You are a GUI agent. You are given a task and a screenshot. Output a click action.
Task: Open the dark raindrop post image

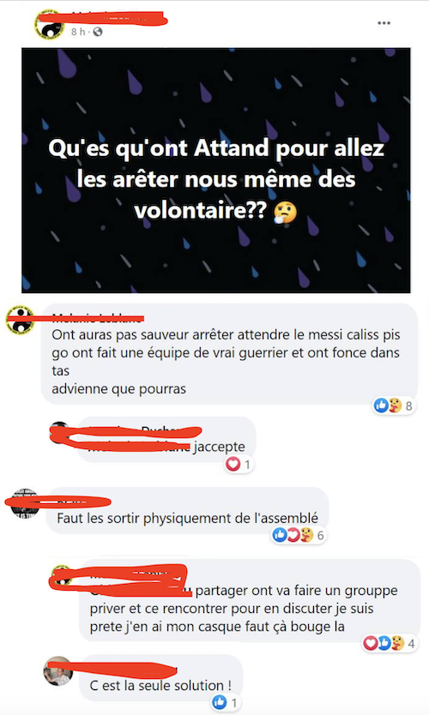point(216,170)
